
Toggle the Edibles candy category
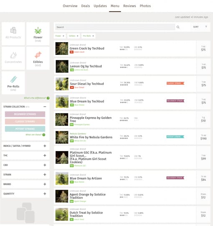pyautogui.click(x=38, y=55)
